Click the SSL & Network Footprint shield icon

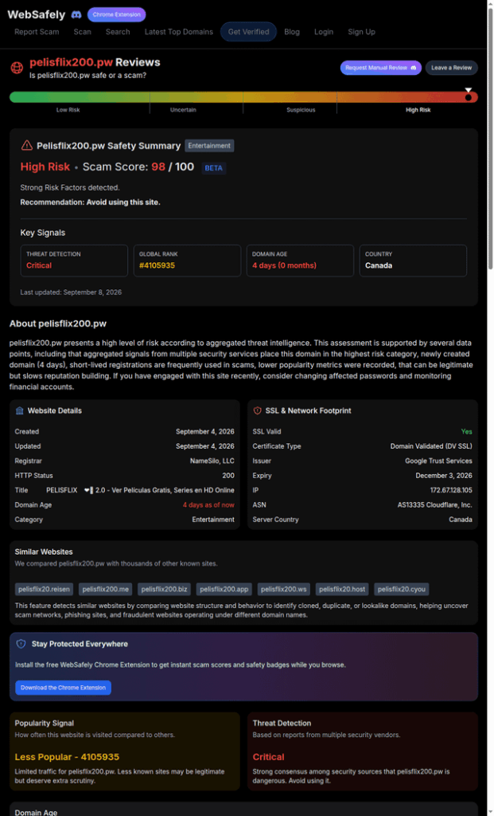(x=257, y=410)
